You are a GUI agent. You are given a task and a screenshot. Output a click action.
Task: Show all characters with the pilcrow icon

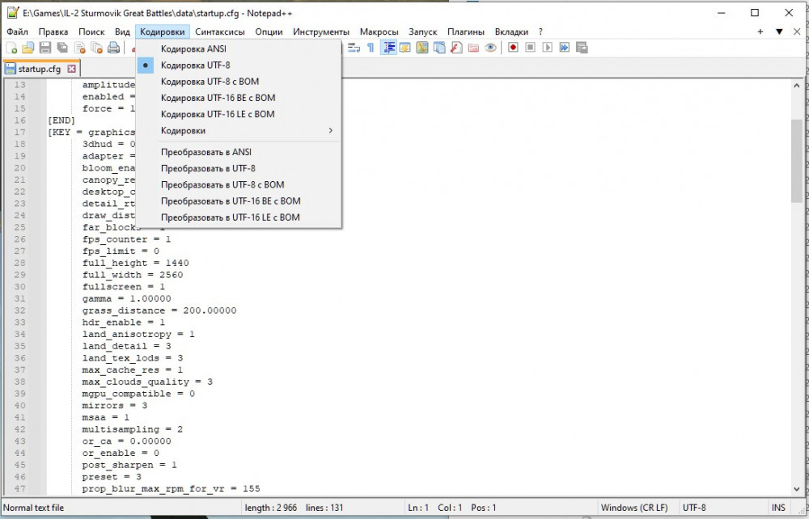tap(371, 48)
